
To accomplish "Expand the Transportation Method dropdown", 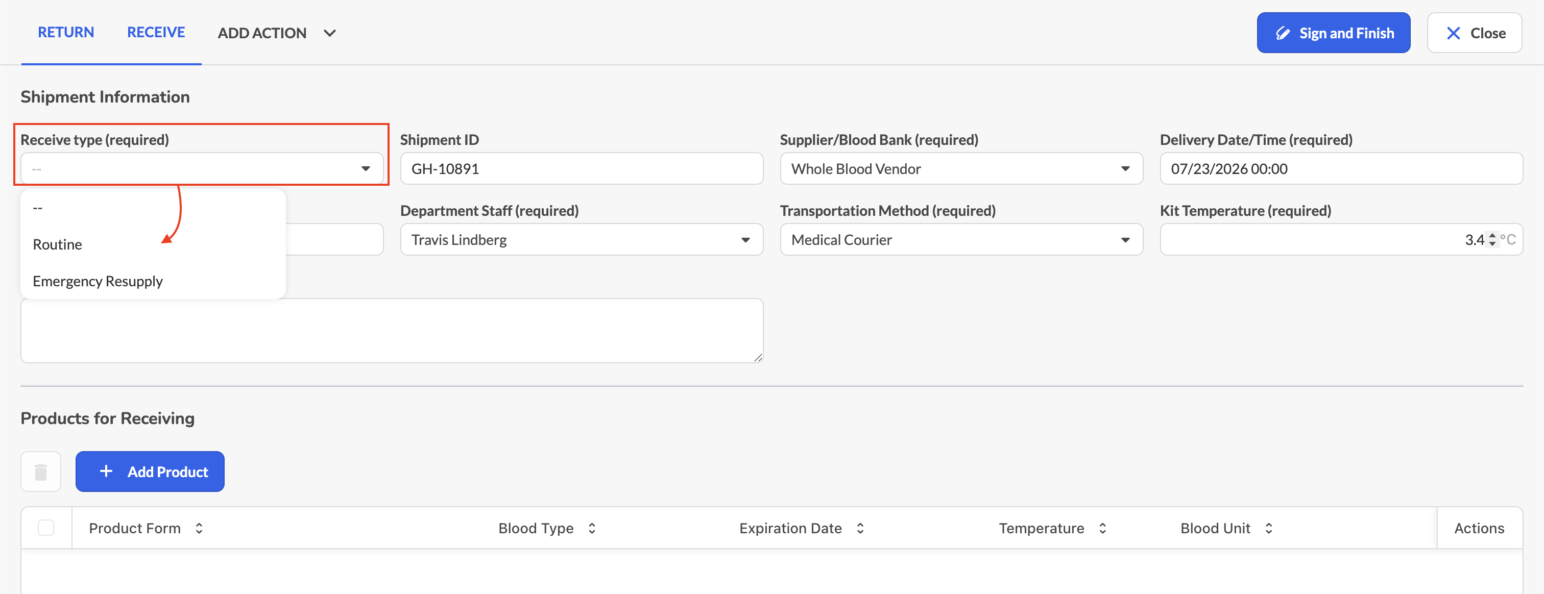I will click(961, 239).
